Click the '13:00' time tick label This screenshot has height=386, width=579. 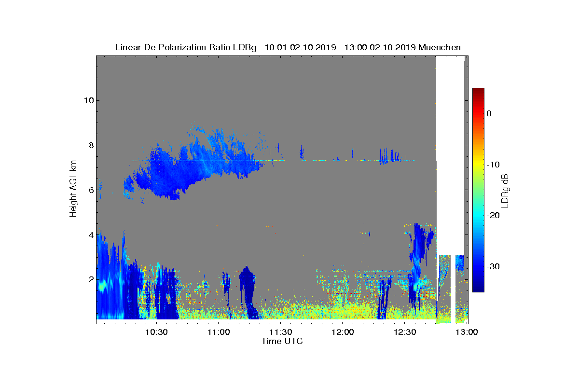point(467,332)
